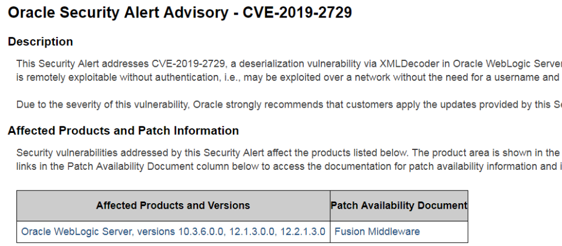Click the line starting is remotely exploitable
Image resolution: width=562 pixels, height=246 pixels.
pos(289,77)
